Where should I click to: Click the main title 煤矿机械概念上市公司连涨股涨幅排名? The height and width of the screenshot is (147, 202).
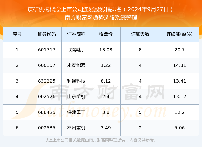pos(75,9)
